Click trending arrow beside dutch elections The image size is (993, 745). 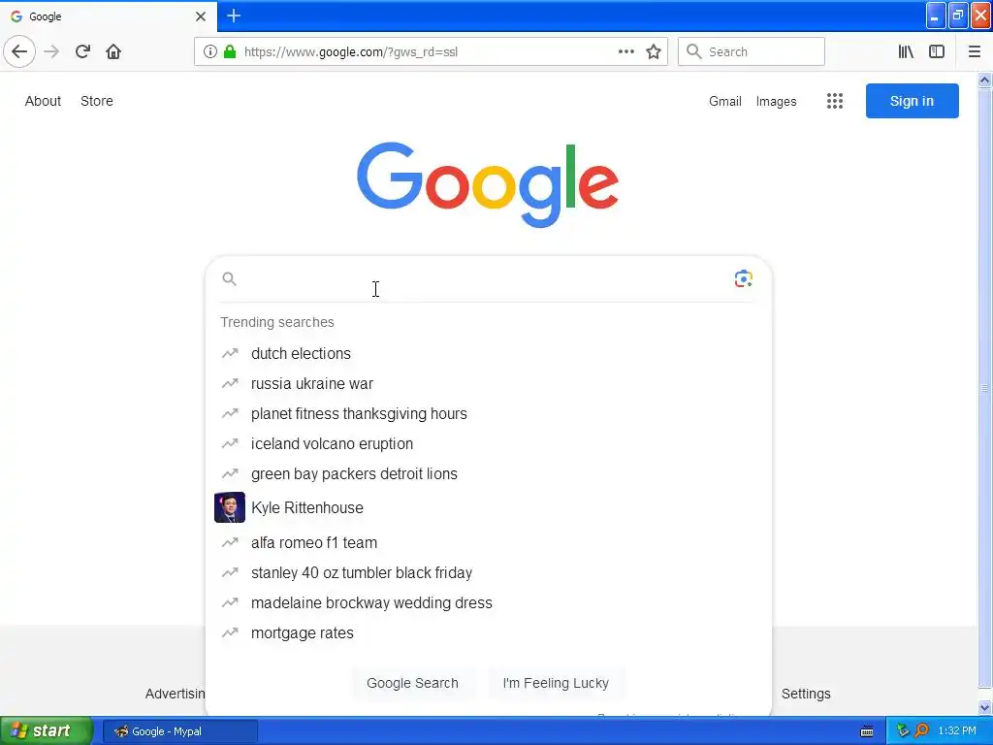coord(230,353)
